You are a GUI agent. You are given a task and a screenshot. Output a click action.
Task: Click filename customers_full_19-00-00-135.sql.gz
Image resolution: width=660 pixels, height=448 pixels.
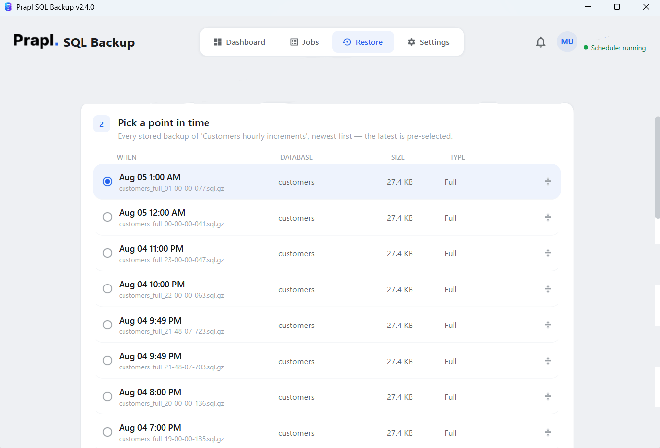(x=171, y=439)
